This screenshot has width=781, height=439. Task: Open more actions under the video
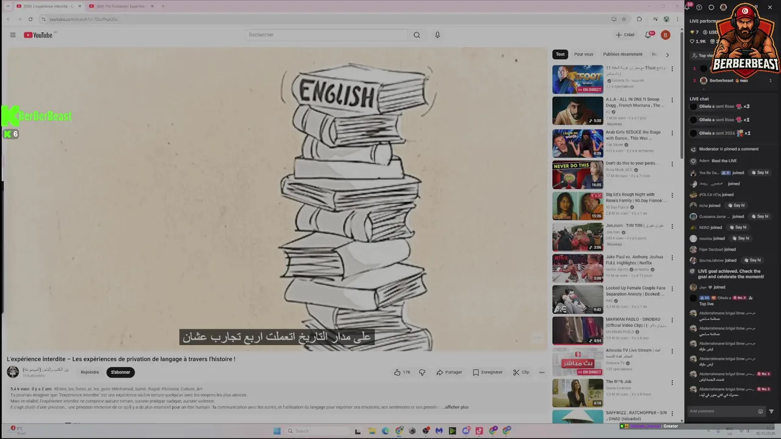[541, 372]
